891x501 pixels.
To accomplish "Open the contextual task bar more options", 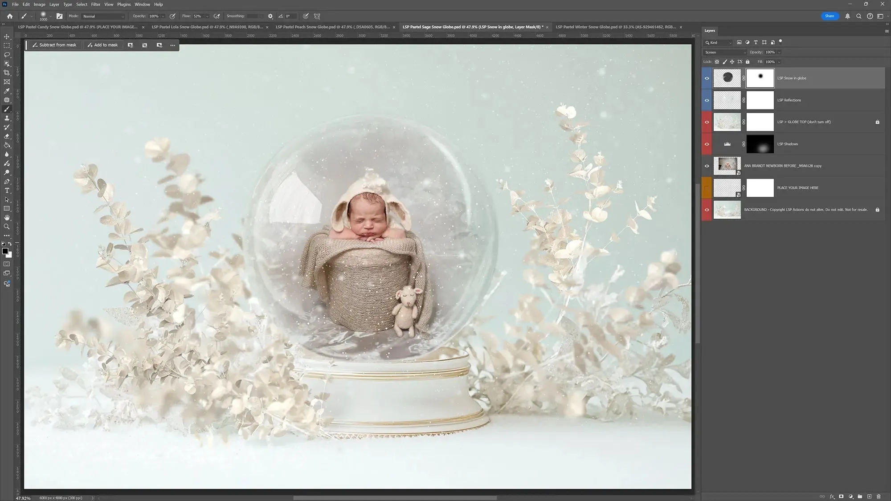I will coord(173,45).
